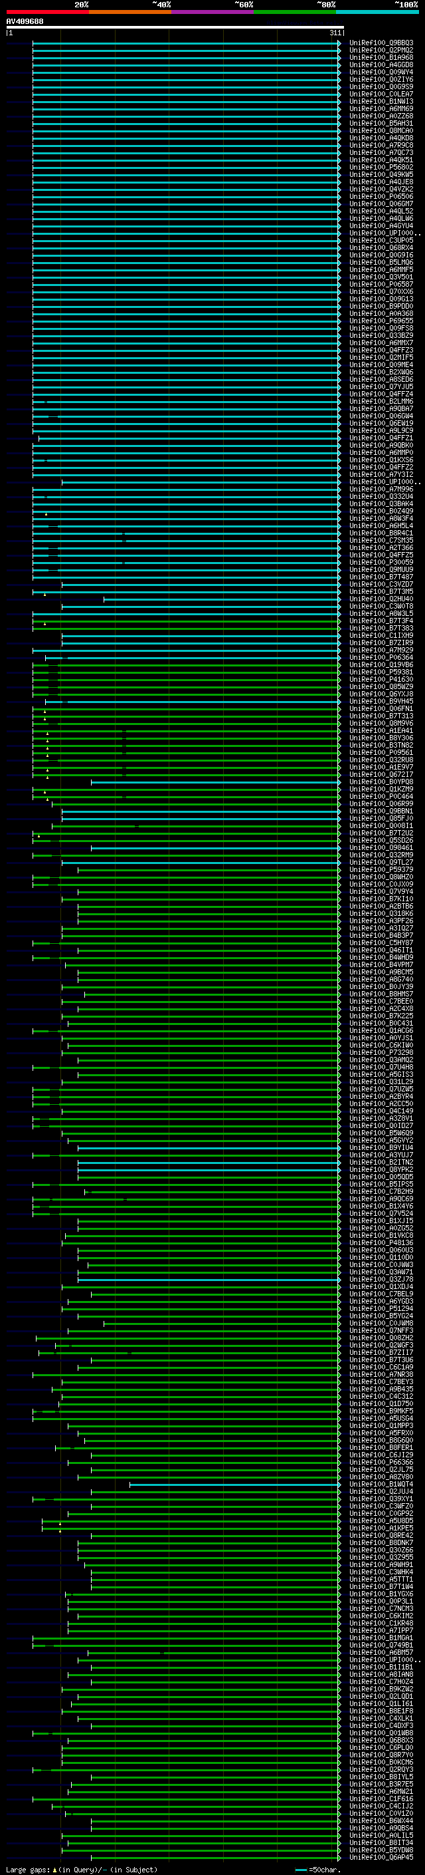Select the UniRef100_P56802 label
Viewport: 425px width, 1875px height.
tap(381, 168)
